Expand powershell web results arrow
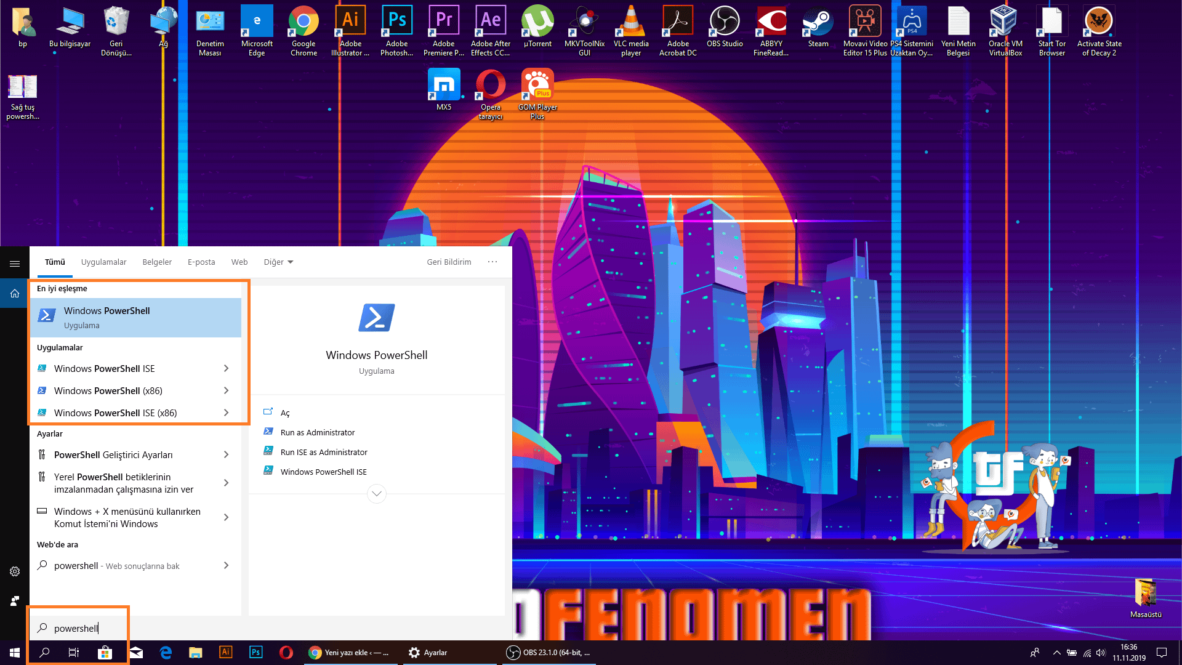 (226, 565)
